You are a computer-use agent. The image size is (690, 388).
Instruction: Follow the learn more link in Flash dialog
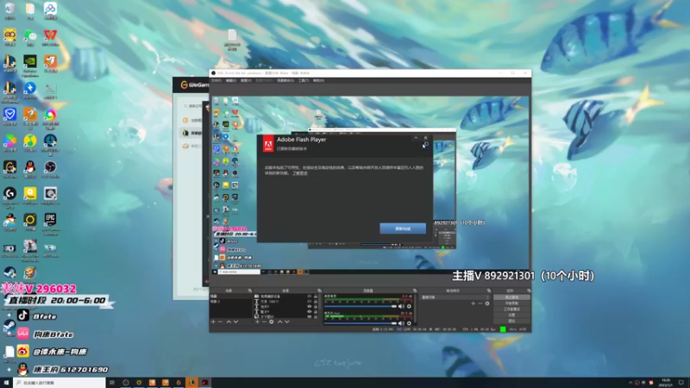coord(300,173)
